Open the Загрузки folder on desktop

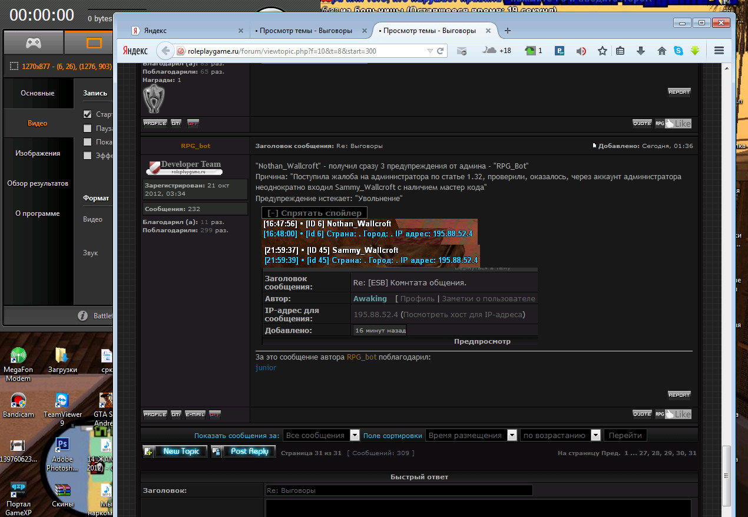coord(62,360)
